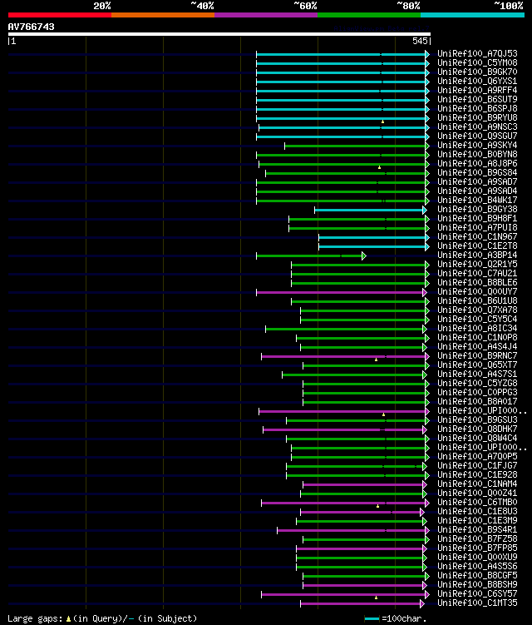
Task: Select the purple ~60% color band
Action: (x=266, y=15)
